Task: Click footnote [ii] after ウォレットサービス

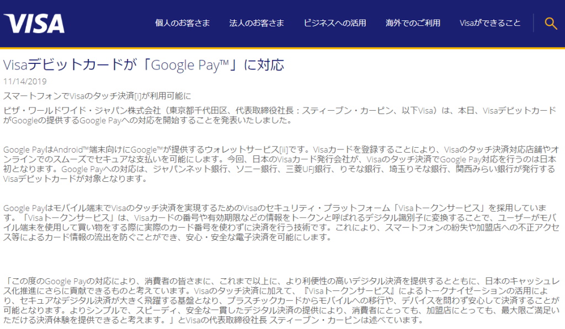Action: click(284, 150)
